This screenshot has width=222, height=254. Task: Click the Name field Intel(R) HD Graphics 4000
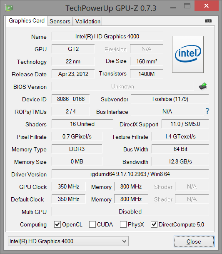pos(107,36)
